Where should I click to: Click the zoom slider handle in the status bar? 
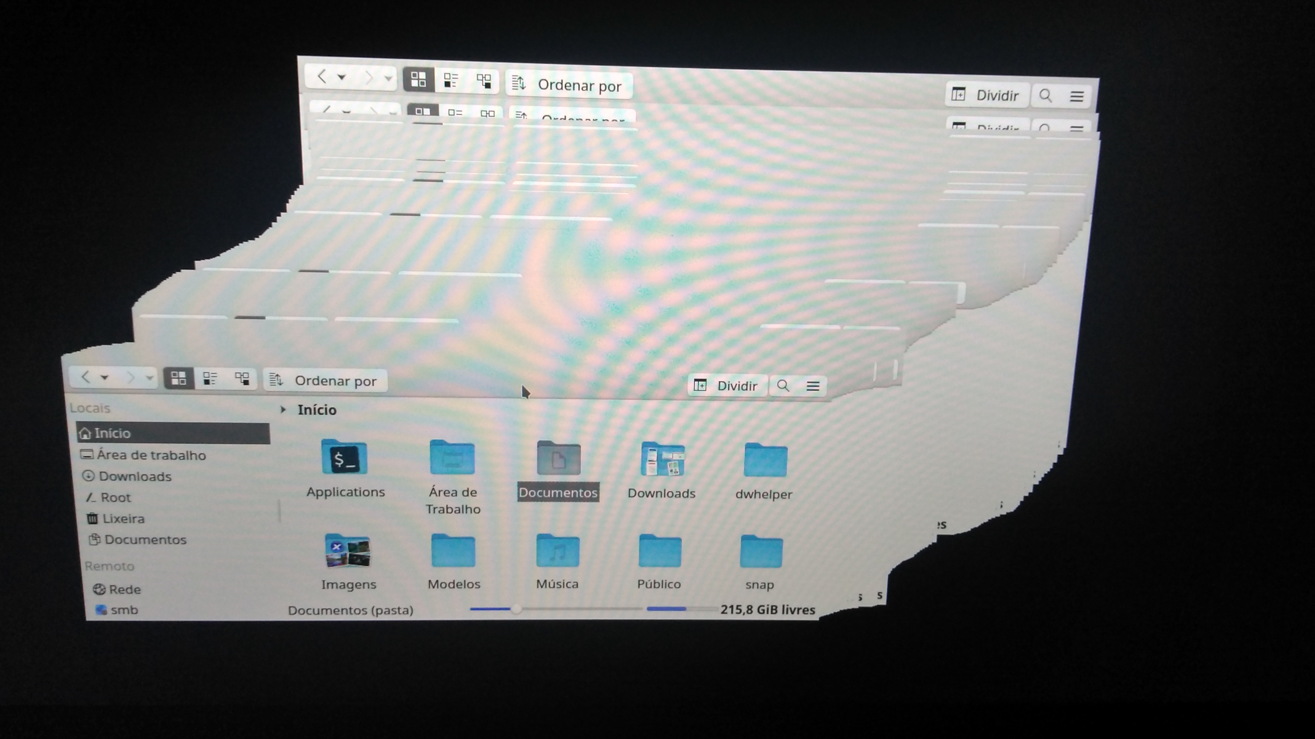point(516,609)
